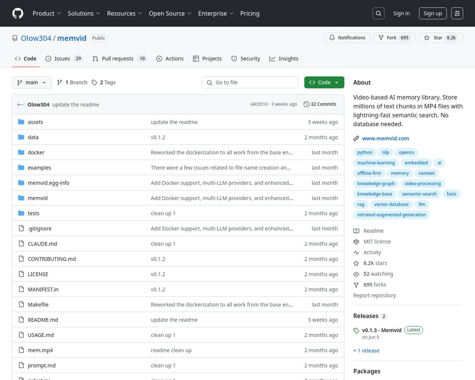Screen dimensions: 475x380
Task: Click the docker folder icon
Action: (x=21, y=152)
